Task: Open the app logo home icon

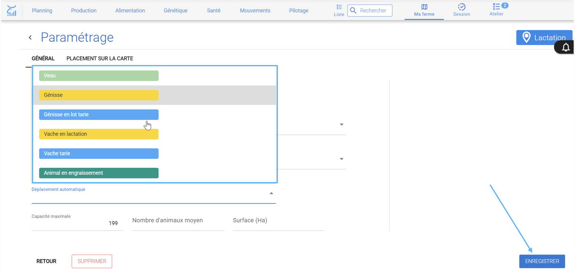Action: [12, 11]
